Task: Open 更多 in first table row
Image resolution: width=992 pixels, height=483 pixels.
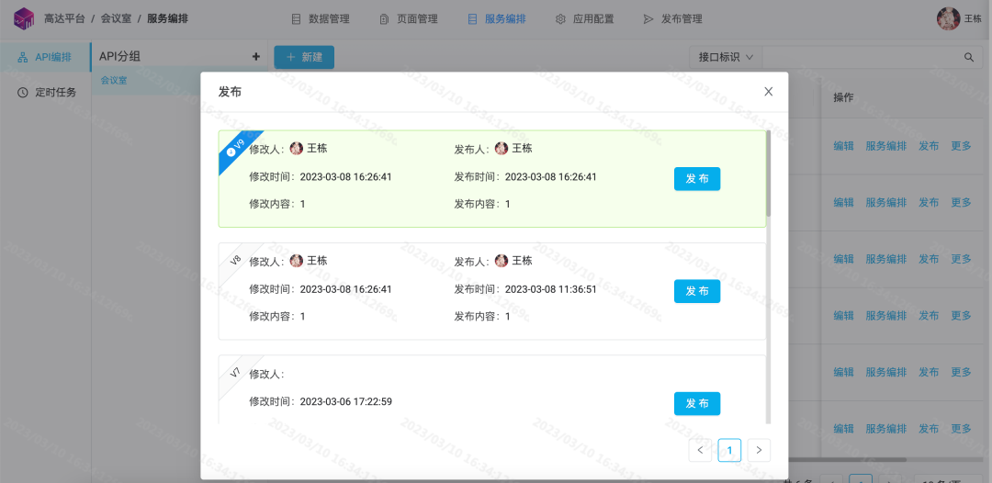Action: 961,146
